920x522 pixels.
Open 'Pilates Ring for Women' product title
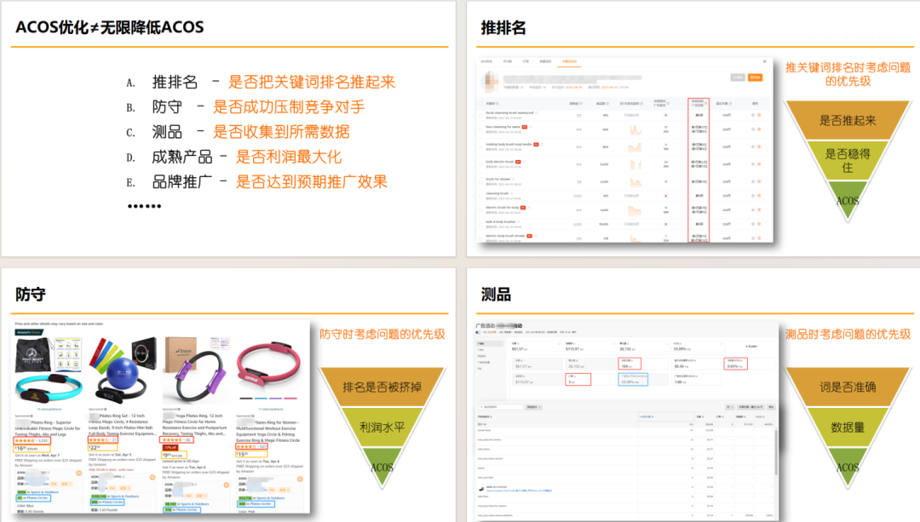coord(268,431)
